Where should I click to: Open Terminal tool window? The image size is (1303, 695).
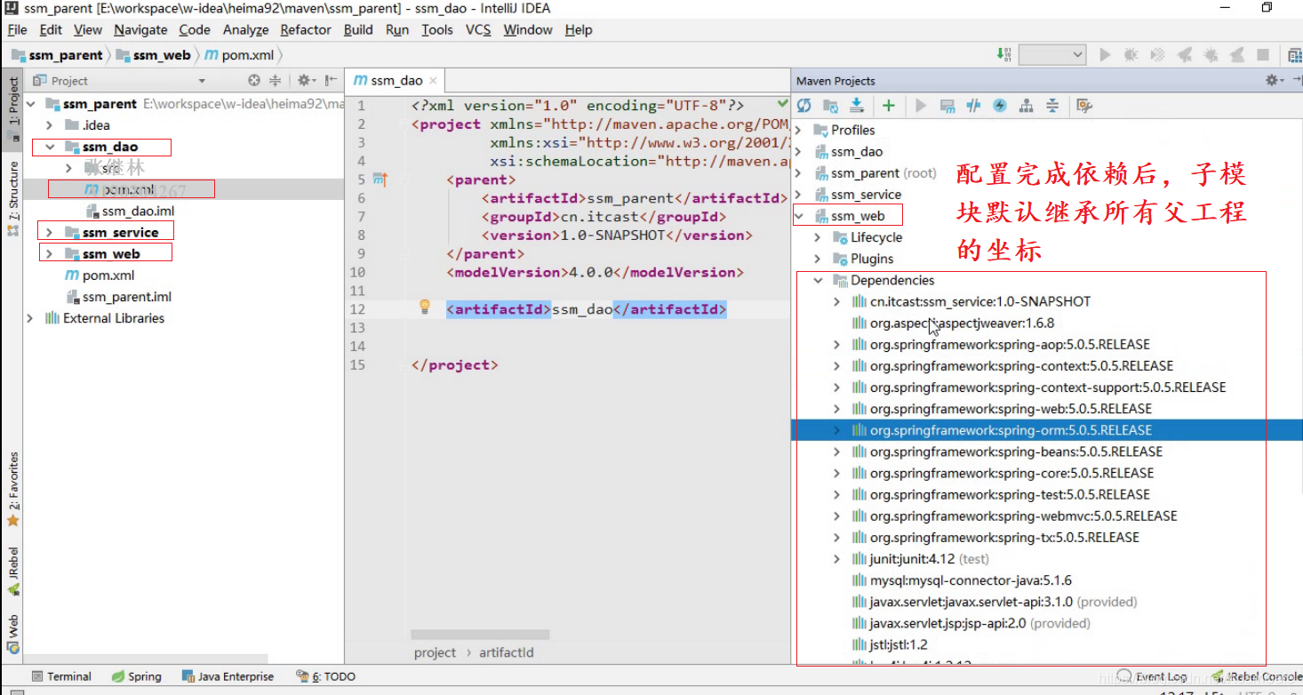pyautogui.click(x=61, y=676)
